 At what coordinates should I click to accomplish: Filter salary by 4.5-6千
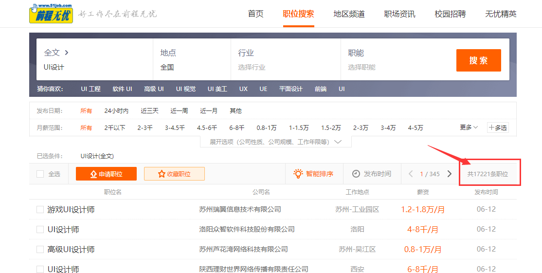[x=207, y=128]
